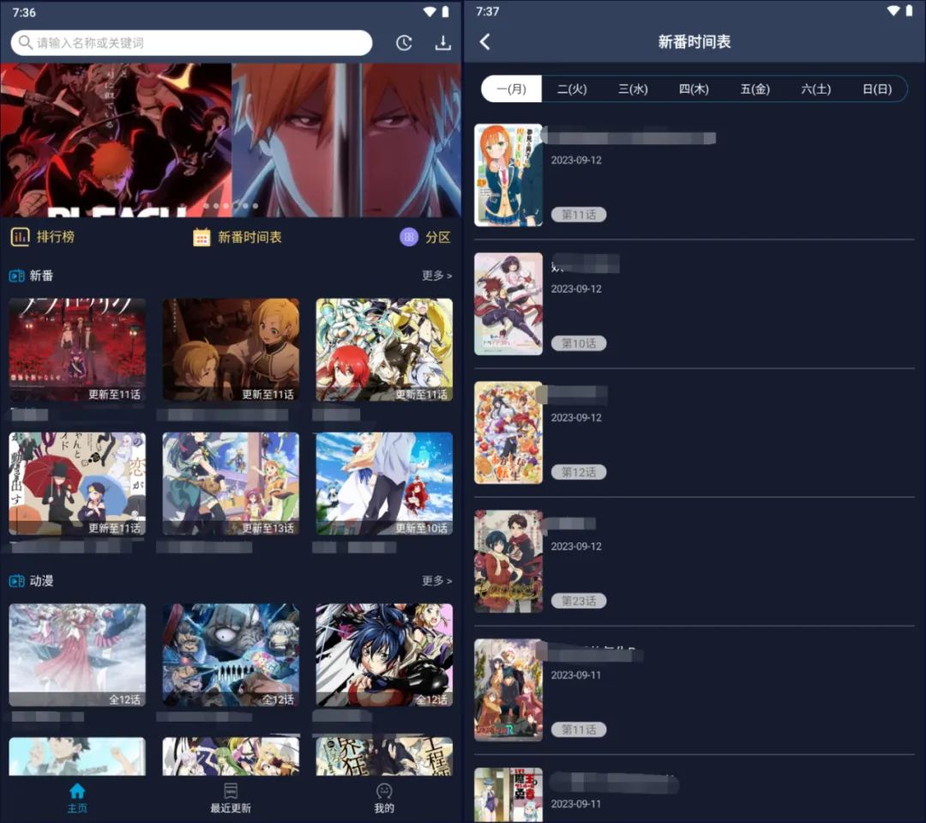Click the BLEACH banner carousel image

[x=231, y=139]
